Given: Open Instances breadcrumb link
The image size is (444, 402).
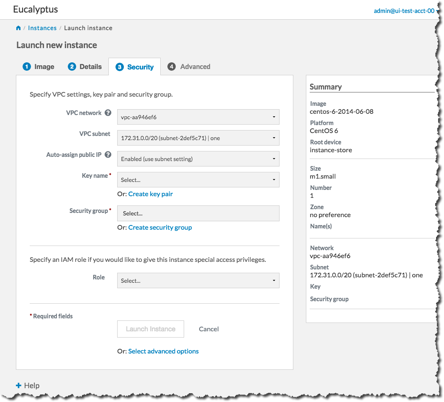Looking at the screenshot, I should [42, 28].
